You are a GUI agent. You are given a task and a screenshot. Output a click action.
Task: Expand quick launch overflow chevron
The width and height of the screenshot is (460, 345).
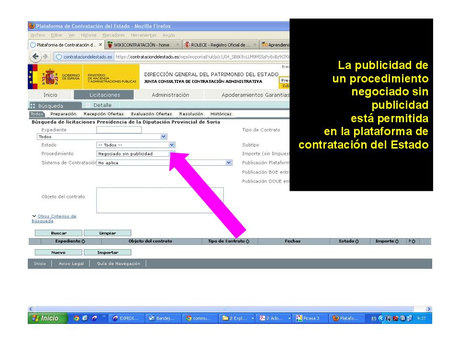coord(103,316)
